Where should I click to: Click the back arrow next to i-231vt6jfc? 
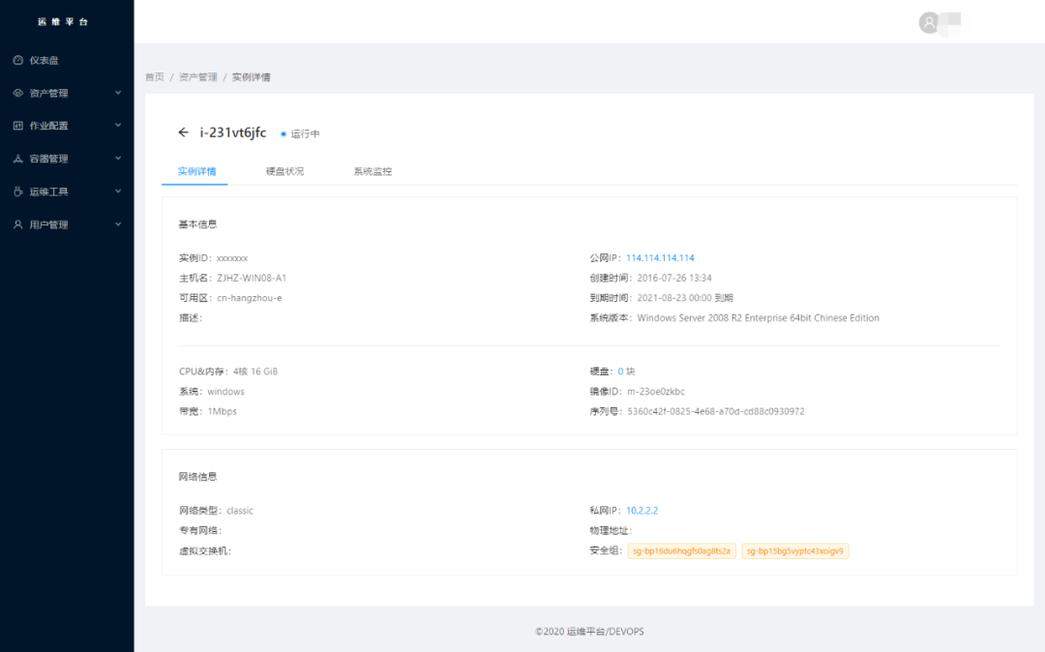(x=183, y=133)
